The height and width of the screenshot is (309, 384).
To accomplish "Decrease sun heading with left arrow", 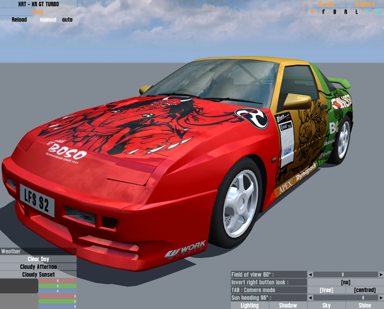I will click(x=310, y=298).
